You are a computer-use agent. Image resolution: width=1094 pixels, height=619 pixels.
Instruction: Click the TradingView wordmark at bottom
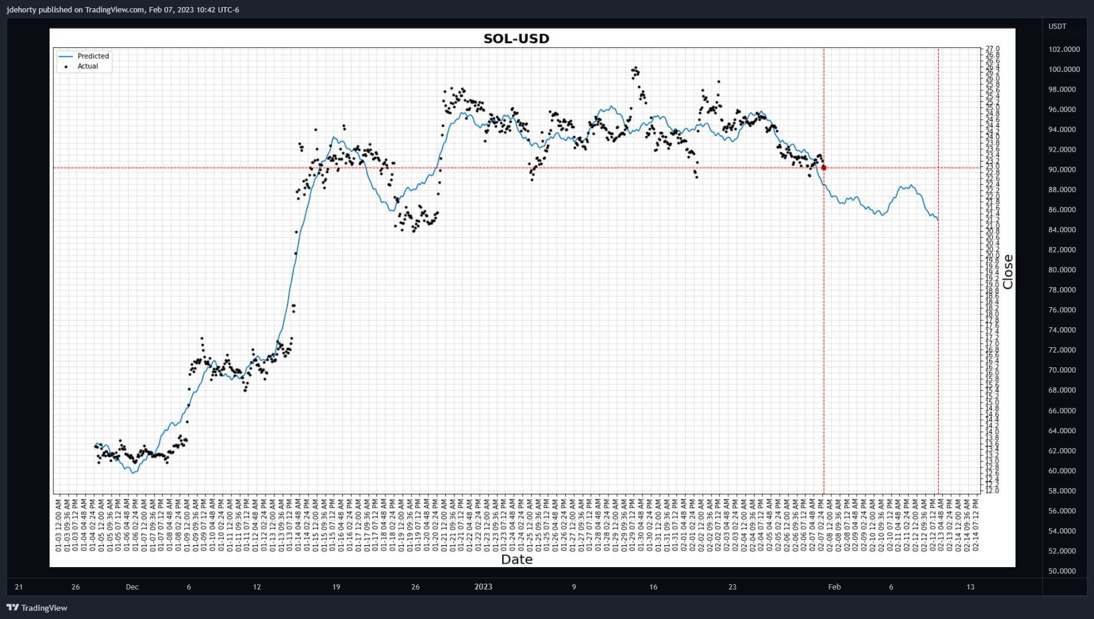point(44,608)
